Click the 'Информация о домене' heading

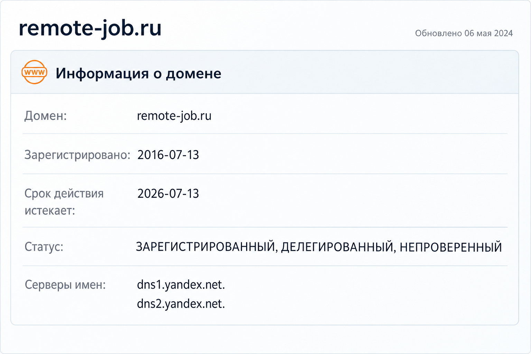(x=138, y=73)
